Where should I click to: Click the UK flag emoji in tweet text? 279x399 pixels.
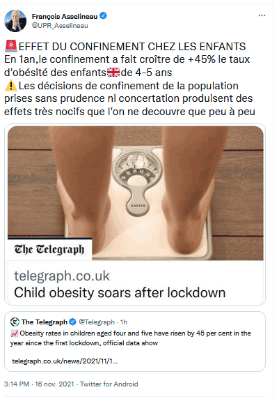pyautogui.click(x=113, y=73)
